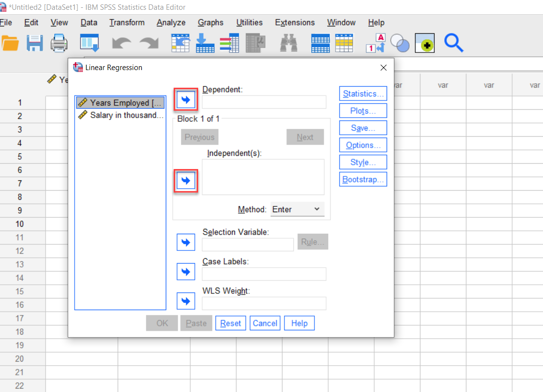Open Plots... settings
The image size is (543, 392).
pos(363,111)
